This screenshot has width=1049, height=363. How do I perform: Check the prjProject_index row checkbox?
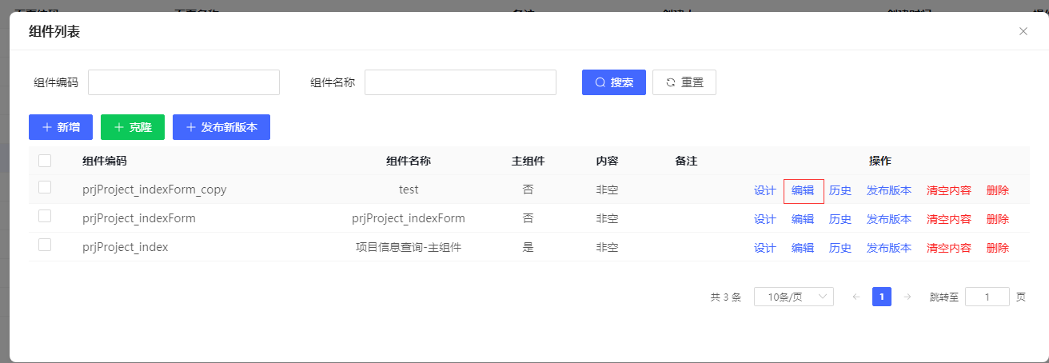pos(45,245)
